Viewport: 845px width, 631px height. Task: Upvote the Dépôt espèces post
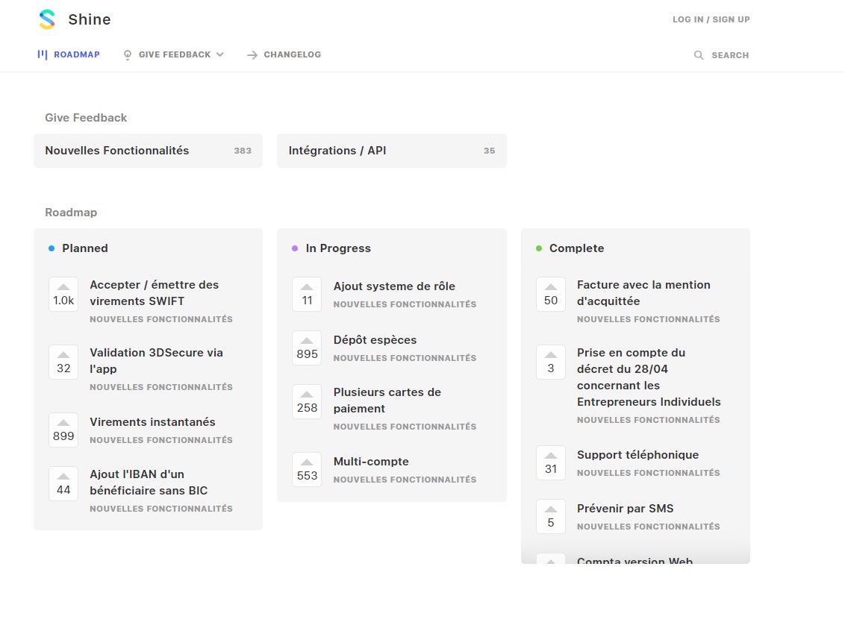click(x=307, y=348)
